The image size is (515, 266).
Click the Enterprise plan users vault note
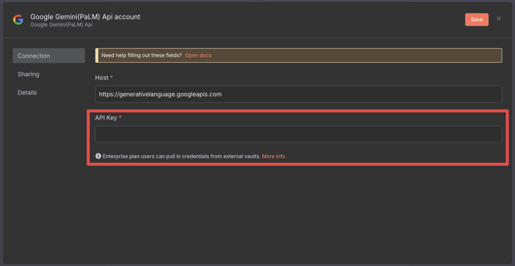click(182, 156)
